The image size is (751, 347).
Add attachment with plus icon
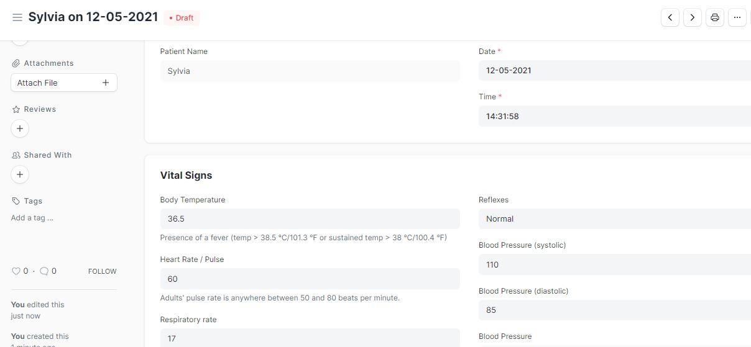(x=105, y=83)
